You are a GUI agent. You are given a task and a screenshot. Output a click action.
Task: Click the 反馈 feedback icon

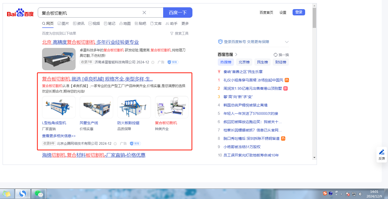point(382,155)
